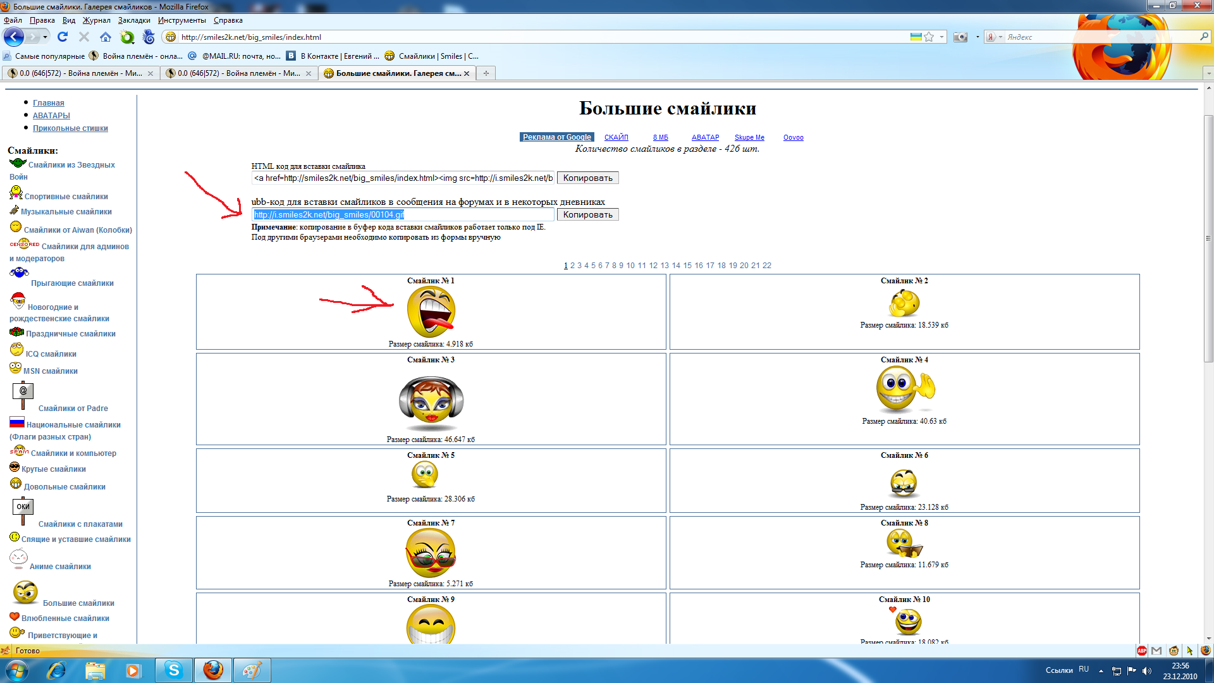The width and height of the screenshot is (1214, 683).
Task: Open the Спортивные смайлики sidebar link
Action: coord(66,197)
